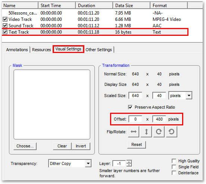Click the Choose... mask button

click(25, 146)
